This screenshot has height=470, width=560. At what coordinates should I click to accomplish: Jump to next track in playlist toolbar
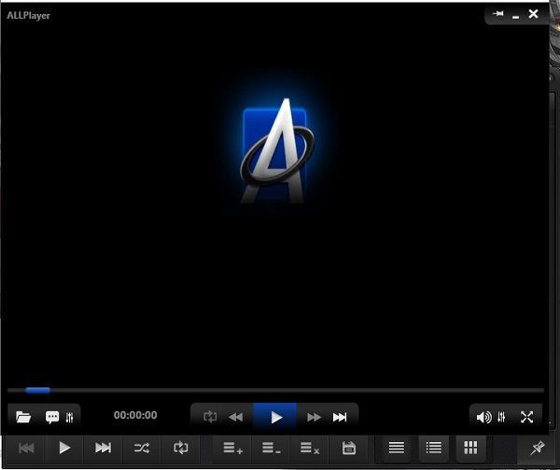coord(103,448)
